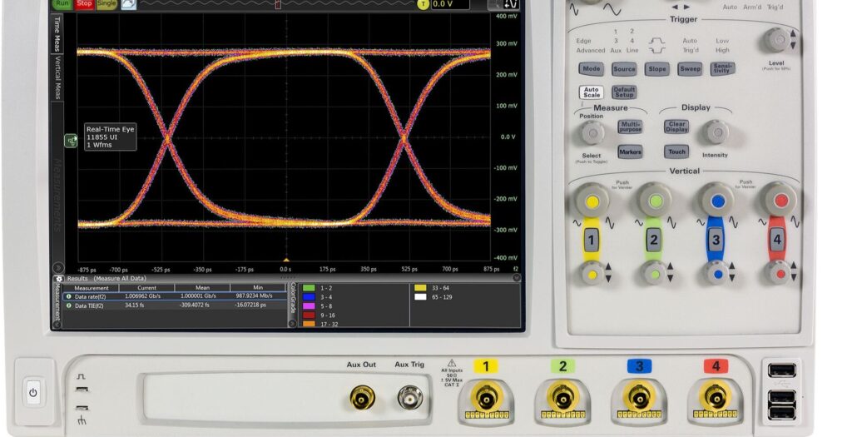Select the Real-Time Eye info box
Screen dimensions: 852x437
click(110, 137)
